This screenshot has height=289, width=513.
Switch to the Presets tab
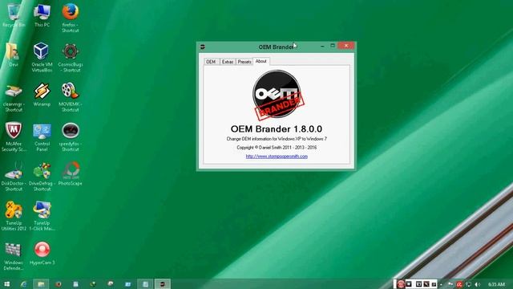click(x=244, y=62)
